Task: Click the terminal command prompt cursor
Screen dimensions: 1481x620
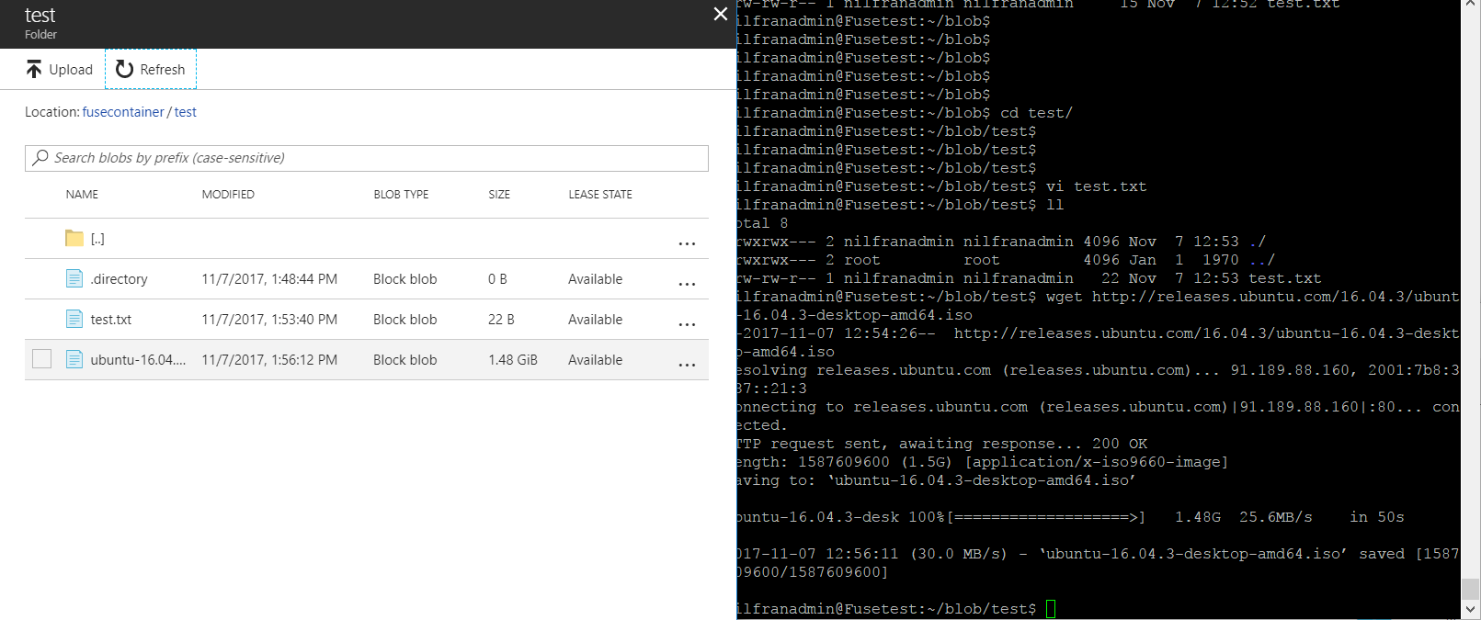Action: (1051, 609)
